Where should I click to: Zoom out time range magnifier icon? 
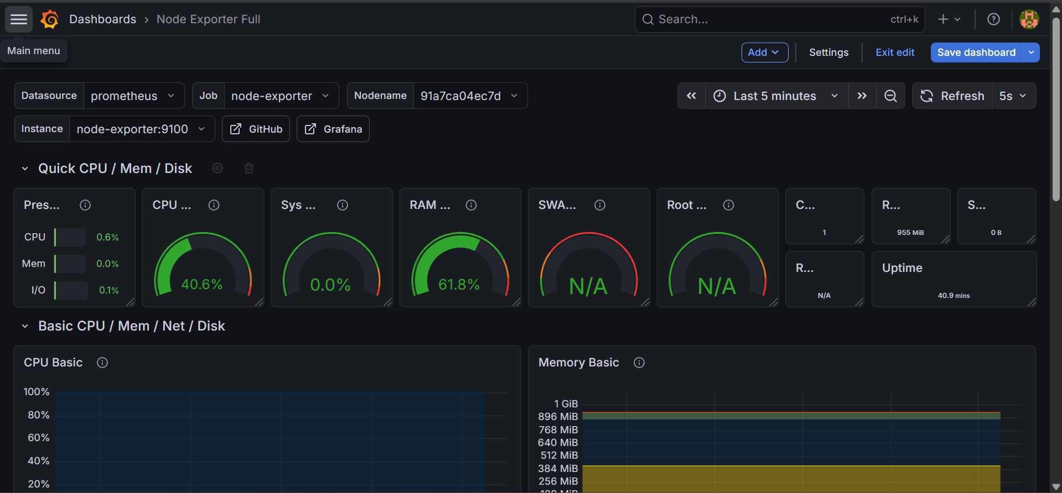[890, 96]
